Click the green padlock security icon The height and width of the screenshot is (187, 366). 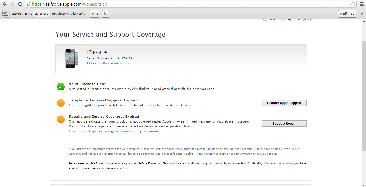click(x=29, y=4)
